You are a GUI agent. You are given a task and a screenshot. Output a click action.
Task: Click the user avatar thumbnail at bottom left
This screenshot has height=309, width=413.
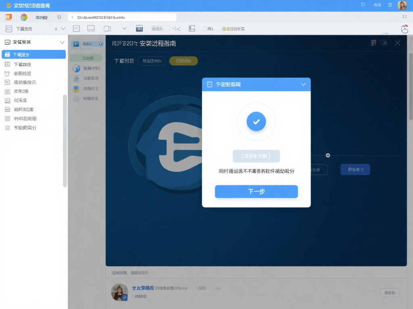(119, 292)
